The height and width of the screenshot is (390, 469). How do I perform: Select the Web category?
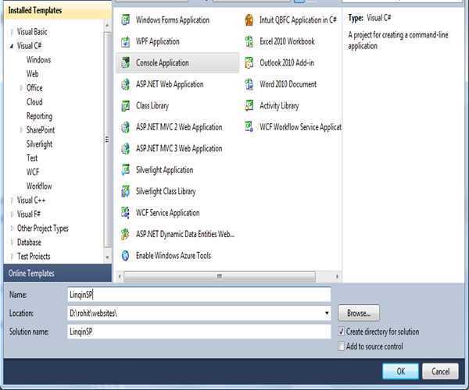(32, 74)
